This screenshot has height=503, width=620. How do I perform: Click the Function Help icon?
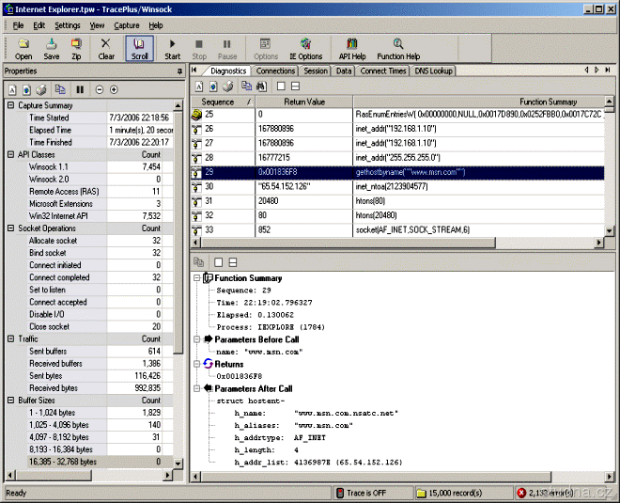[398, 48]
